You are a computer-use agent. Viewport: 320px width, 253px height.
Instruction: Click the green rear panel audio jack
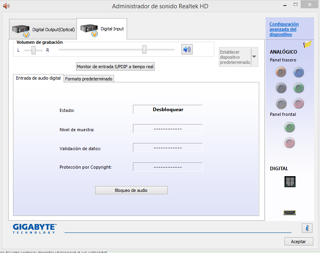(299, 88)
